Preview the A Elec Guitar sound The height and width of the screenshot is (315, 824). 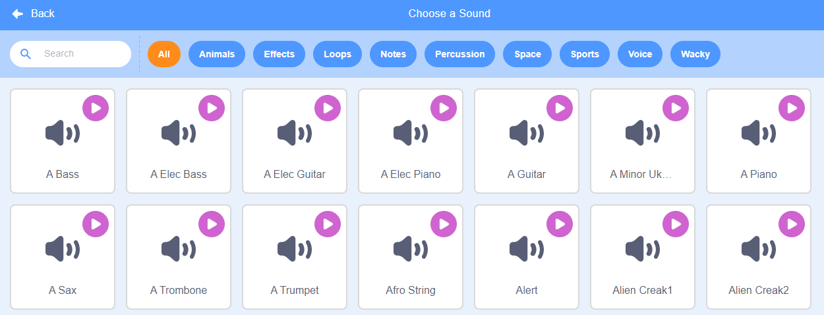point(328,108)
